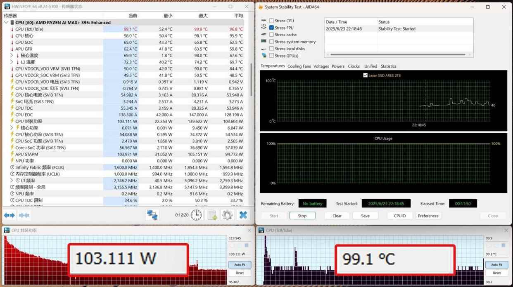The image size is (513, 287).
Task: Click the collapse-columns faded arrows icon
Action: tap(24, 215)
